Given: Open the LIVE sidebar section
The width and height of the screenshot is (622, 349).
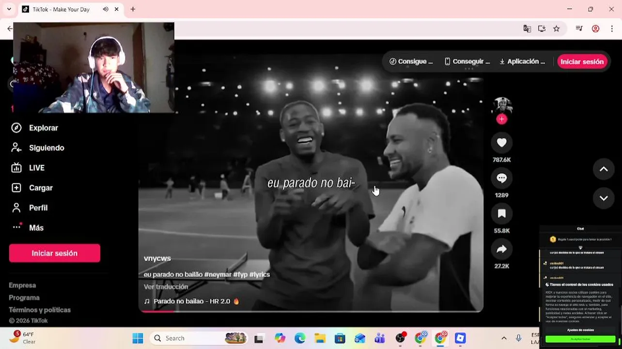Looking at the screenshot, I should pos(28,168).
